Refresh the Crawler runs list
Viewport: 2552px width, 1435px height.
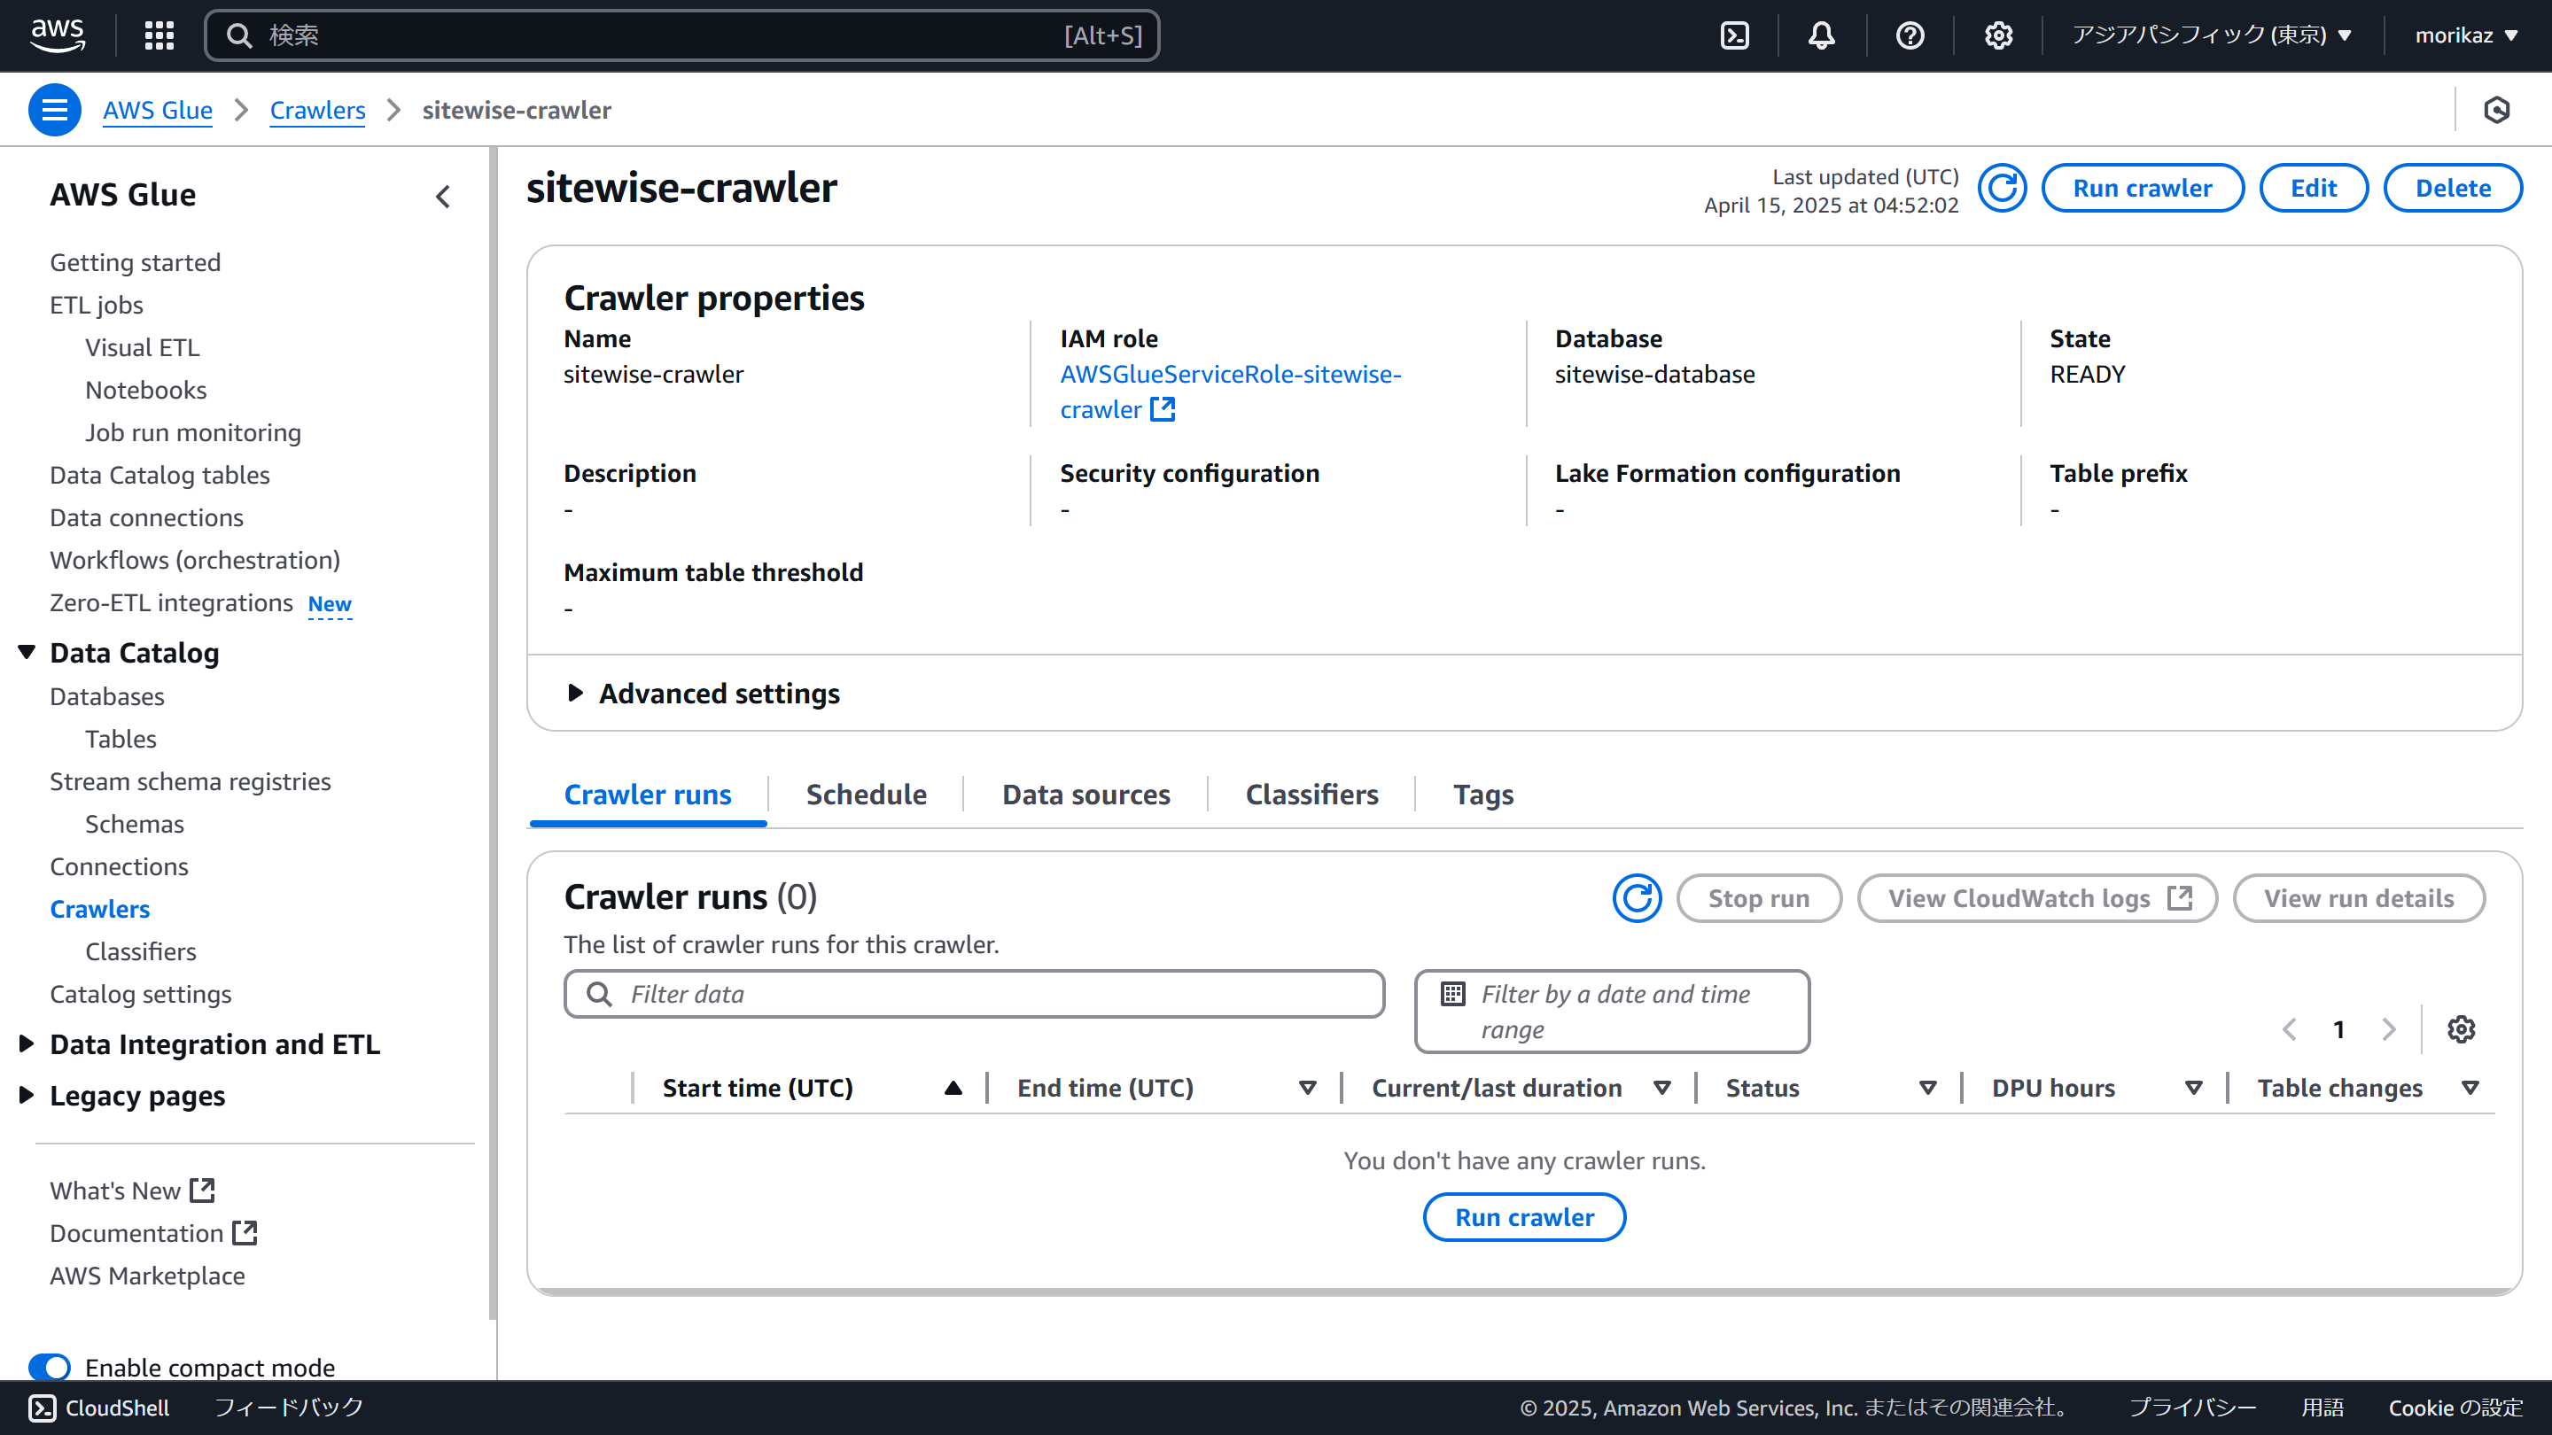point(1637,898)
